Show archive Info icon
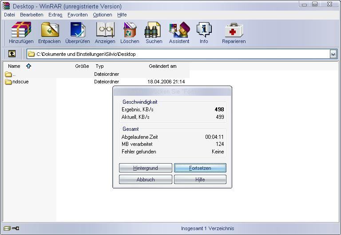Screen dimensions: 341x235 click(x=204, y=30)
